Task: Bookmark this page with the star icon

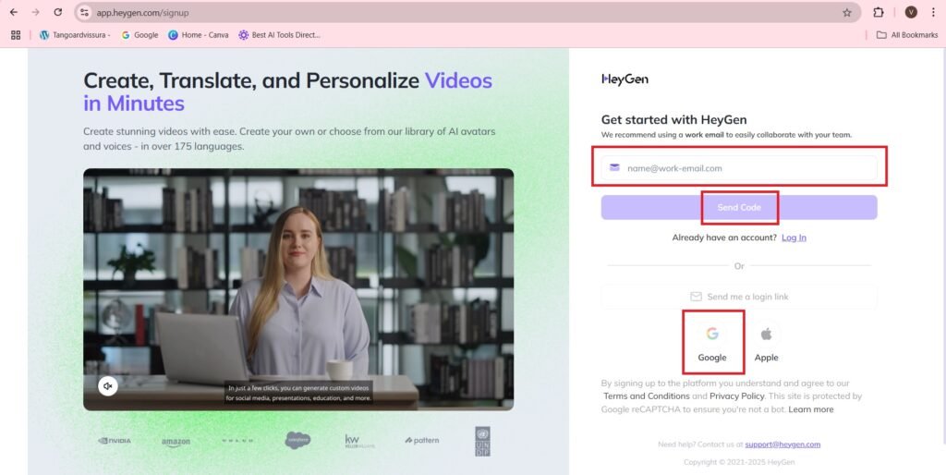Action: coord(847,12)
